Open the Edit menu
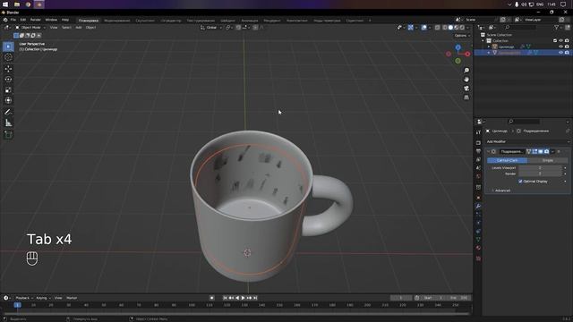Screen dimensions: 573x322 pyautogui.click(x=23, y=20)
